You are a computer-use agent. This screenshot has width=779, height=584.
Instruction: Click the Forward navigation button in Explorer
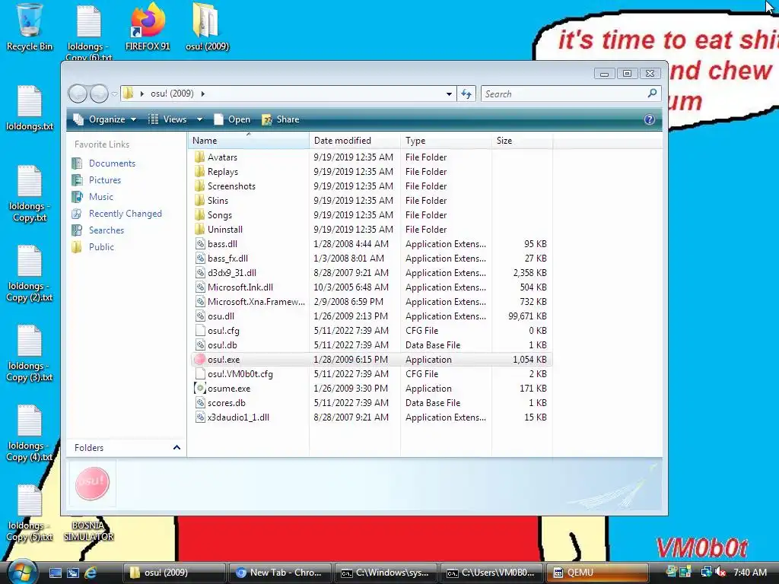(99, 94)
